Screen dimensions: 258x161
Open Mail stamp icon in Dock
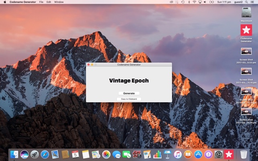coord(55,155)
